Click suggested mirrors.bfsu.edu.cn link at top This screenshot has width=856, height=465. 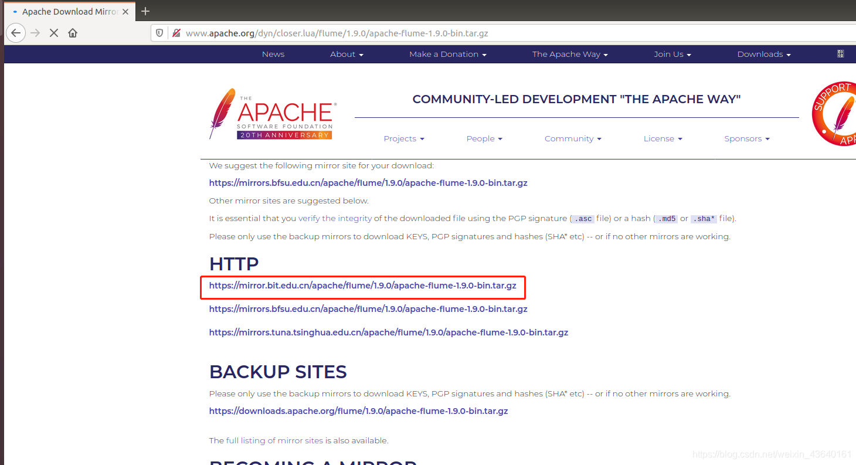[368, 183]
